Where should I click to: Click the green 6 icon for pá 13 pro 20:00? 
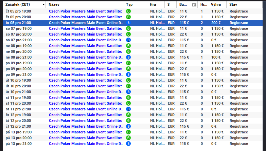click(x=128, y=138)
